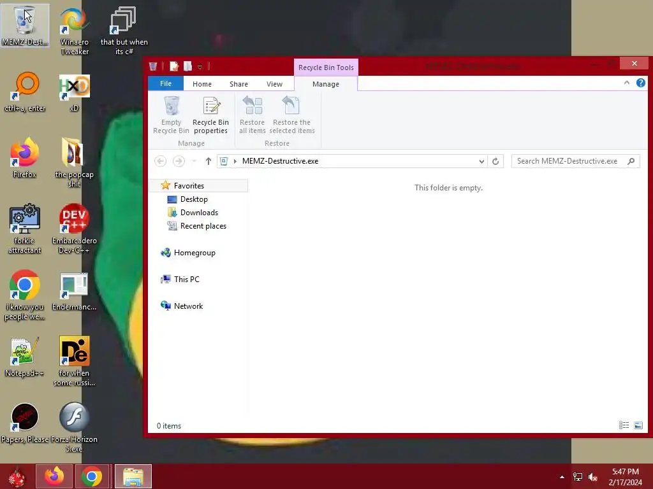Viewport: 653px width, 489px height.
Task: Open Desktop in the navigation pane
Action: coord(194,199)
